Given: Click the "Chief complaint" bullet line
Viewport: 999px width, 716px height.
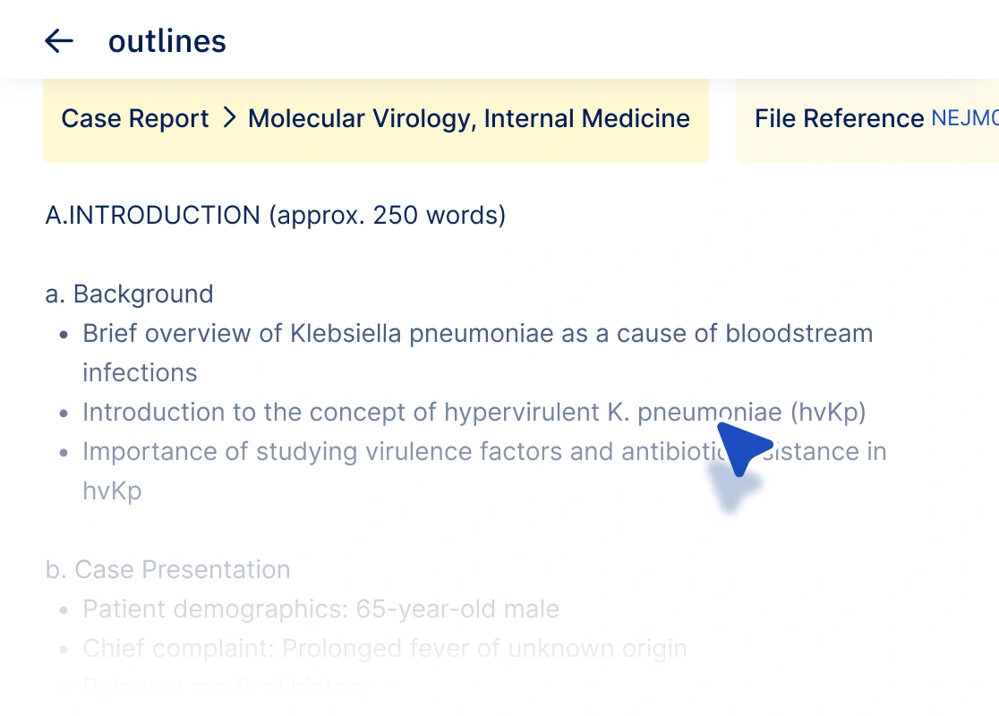Looking at the screenshot, I should (x=385, y=649).
